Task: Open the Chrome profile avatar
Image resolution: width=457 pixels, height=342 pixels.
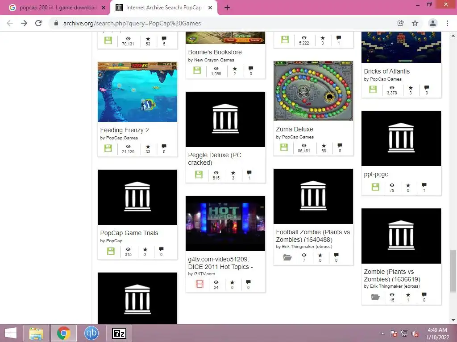Action: (433, 23)
